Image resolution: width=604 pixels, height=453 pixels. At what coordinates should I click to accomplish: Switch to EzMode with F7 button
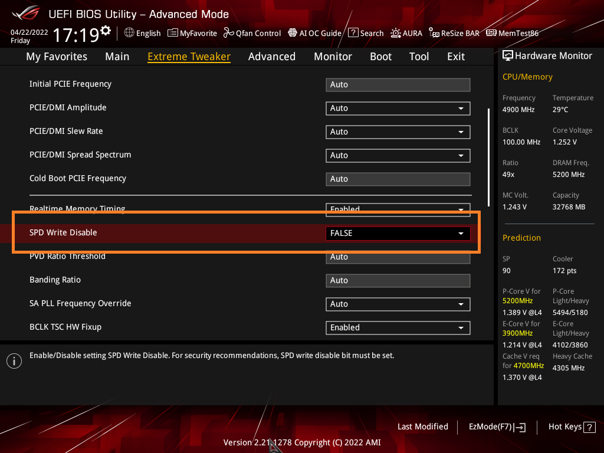[497, 426]
